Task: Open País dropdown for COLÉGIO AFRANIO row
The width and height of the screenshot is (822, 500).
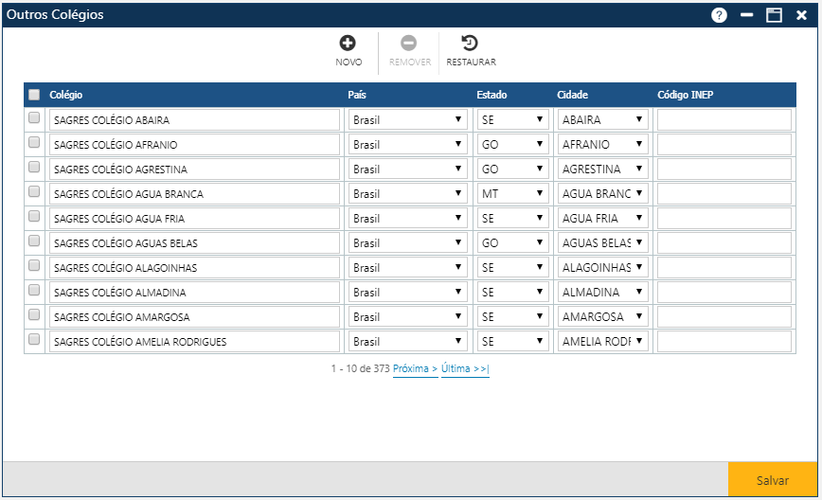Action: (x=407, y=145)
